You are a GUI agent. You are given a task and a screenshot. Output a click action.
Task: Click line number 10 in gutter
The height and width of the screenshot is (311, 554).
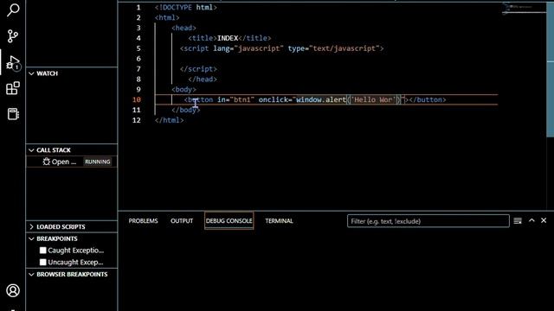(137, 100)
